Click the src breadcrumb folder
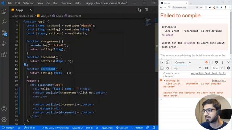 pyautogui.click(x=32, y=16)
